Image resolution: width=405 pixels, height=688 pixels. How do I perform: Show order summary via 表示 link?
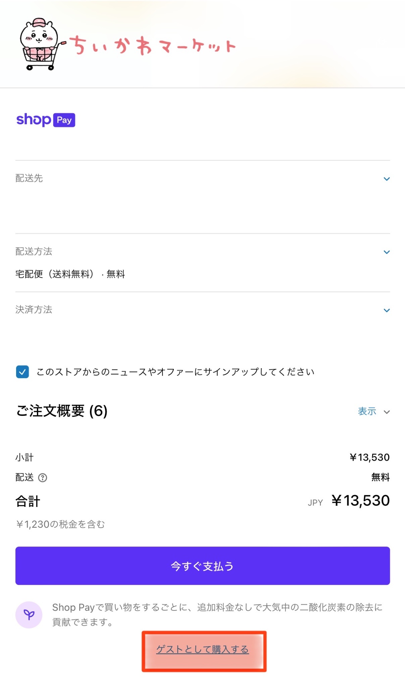click(x=367, y=411)
